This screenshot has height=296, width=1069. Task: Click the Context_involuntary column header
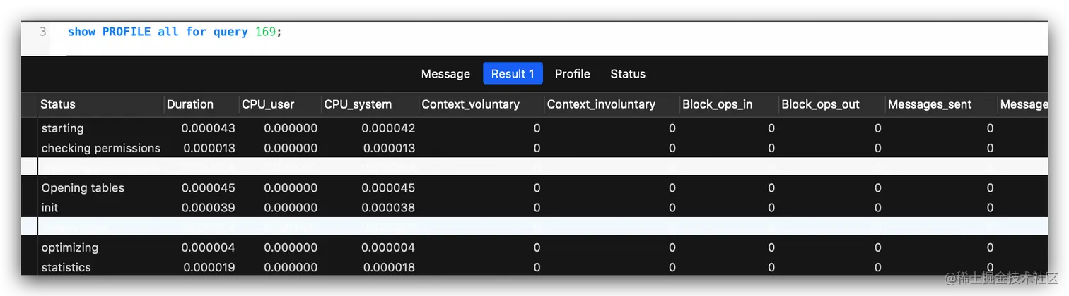click(x=601, y=104)
